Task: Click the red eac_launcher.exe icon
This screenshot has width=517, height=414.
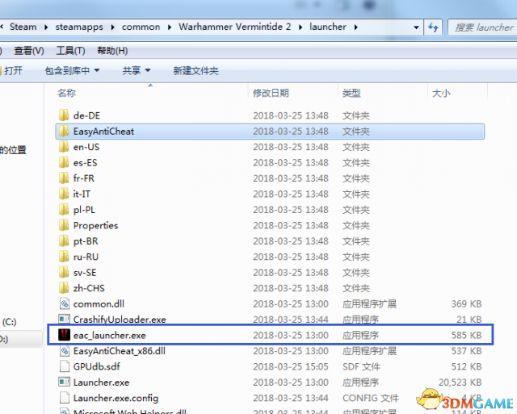Action: pyautogui.click(x=65, y=335)
